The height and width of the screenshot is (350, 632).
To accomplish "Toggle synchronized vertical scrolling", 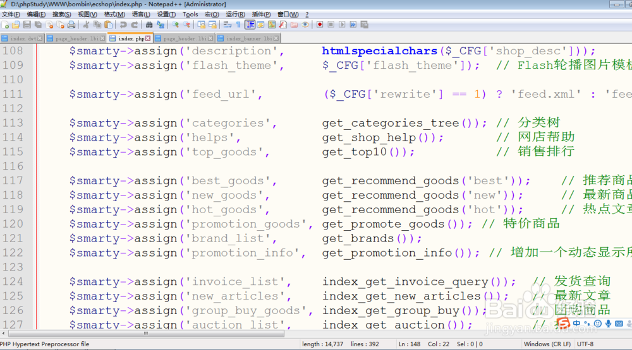I will pyautogui.click(x=201, y=25).
